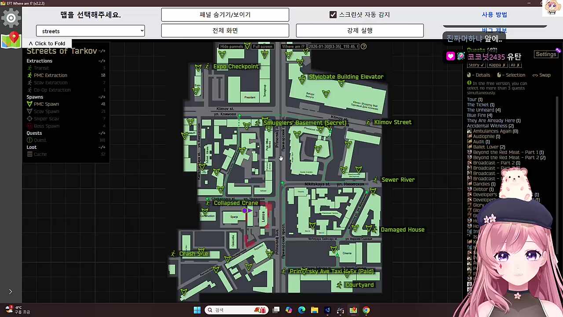Open the settings gear in the app's top-left corner
The width and height of the screenshot is (563, 317).
(x=11, y=18)
